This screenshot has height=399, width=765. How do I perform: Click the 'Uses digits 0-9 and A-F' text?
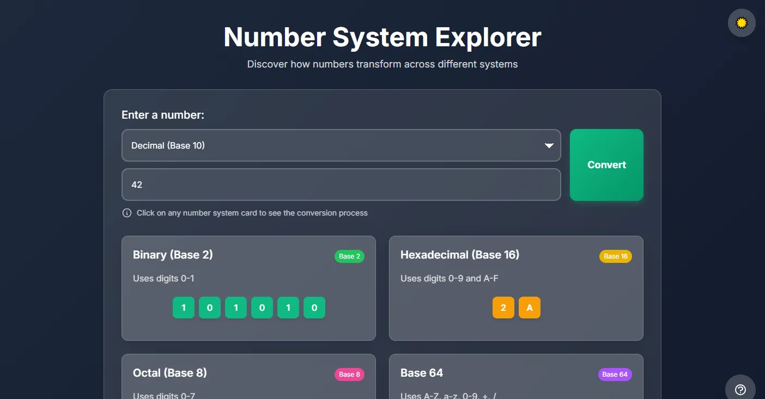(450, 279)
